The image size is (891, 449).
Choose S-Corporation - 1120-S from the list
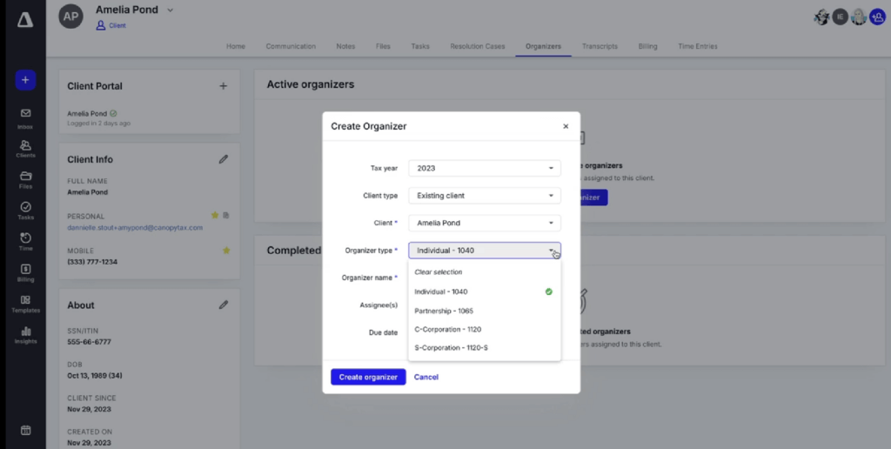point(451,348)
